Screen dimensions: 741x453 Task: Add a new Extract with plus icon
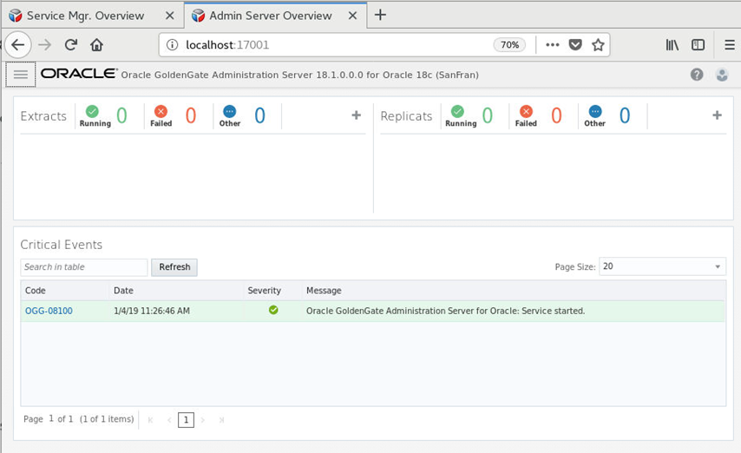tap(357, 115)
